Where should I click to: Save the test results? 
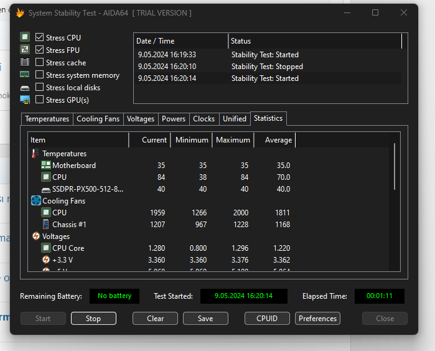pyautogui.click(x=205, y=318)
